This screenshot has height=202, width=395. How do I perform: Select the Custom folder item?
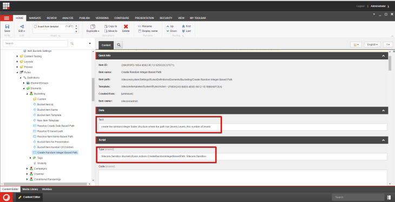(x=40, y=99)
